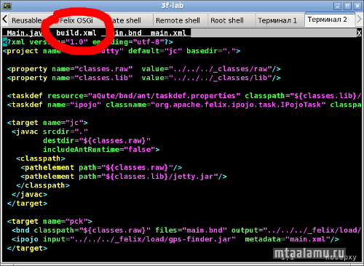Click the '<?xml version' declaration line
The width and height of the screenshot is (364, 266).
pos(88,42)
